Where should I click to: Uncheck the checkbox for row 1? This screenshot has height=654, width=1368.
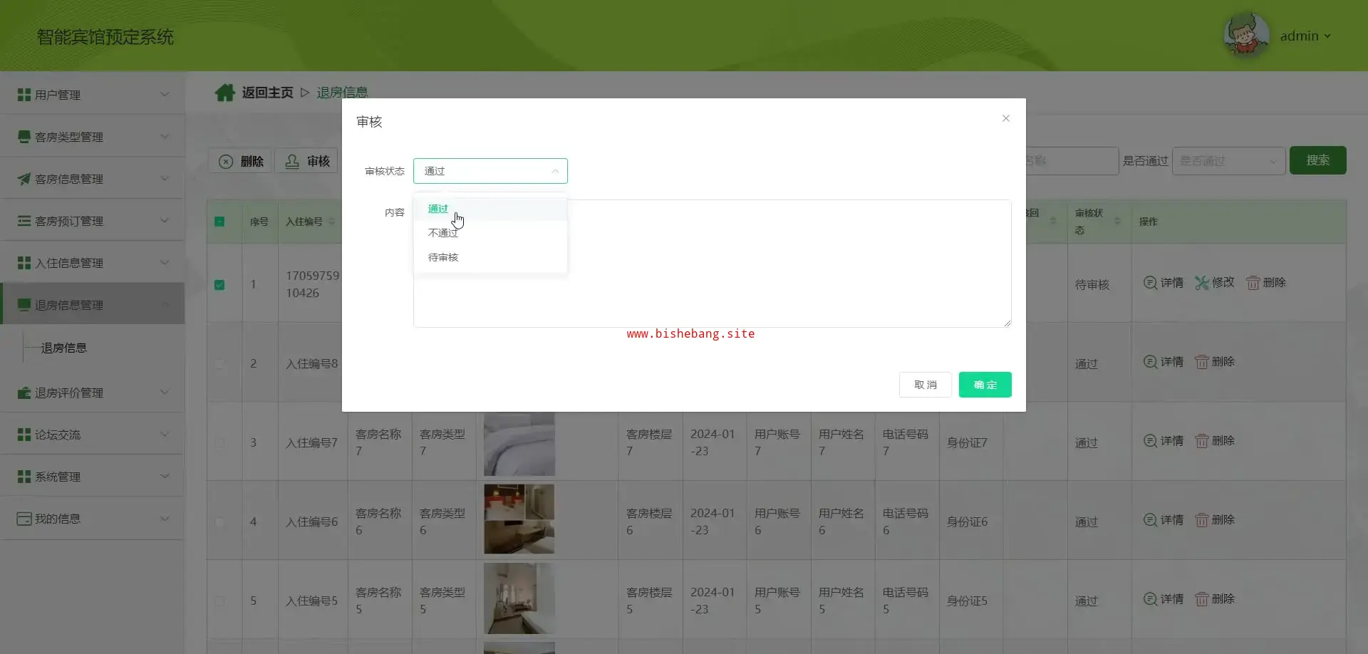click(219, 284)
